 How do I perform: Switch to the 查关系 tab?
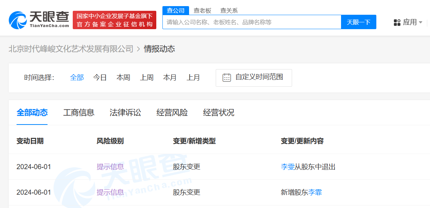[x=229, y=10]
